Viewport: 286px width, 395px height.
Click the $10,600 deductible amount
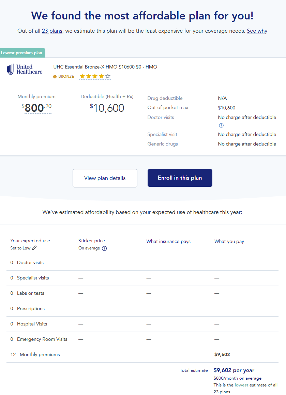tap(107, 108)
